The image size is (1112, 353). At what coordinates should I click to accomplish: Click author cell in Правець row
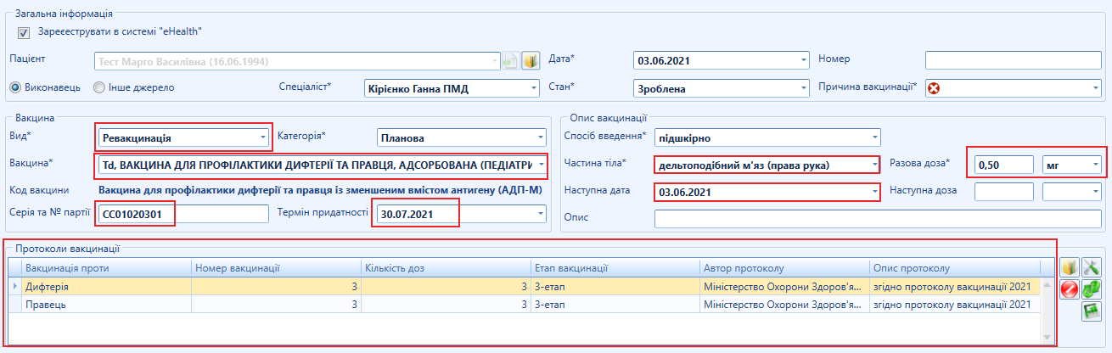coord(786,303)
